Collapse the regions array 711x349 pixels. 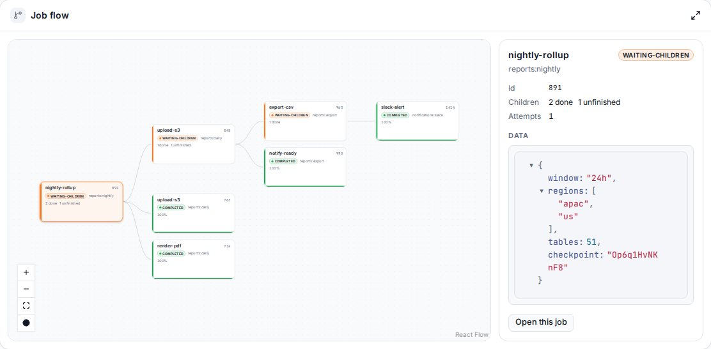(x=542, y=191)
